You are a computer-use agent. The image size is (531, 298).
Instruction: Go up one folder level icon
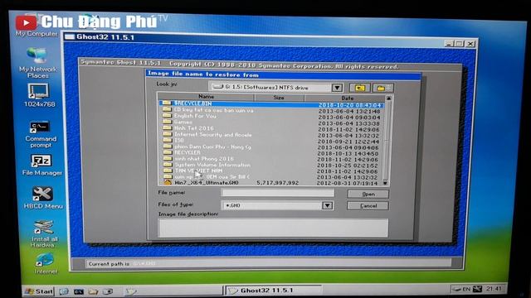(359, 88)
